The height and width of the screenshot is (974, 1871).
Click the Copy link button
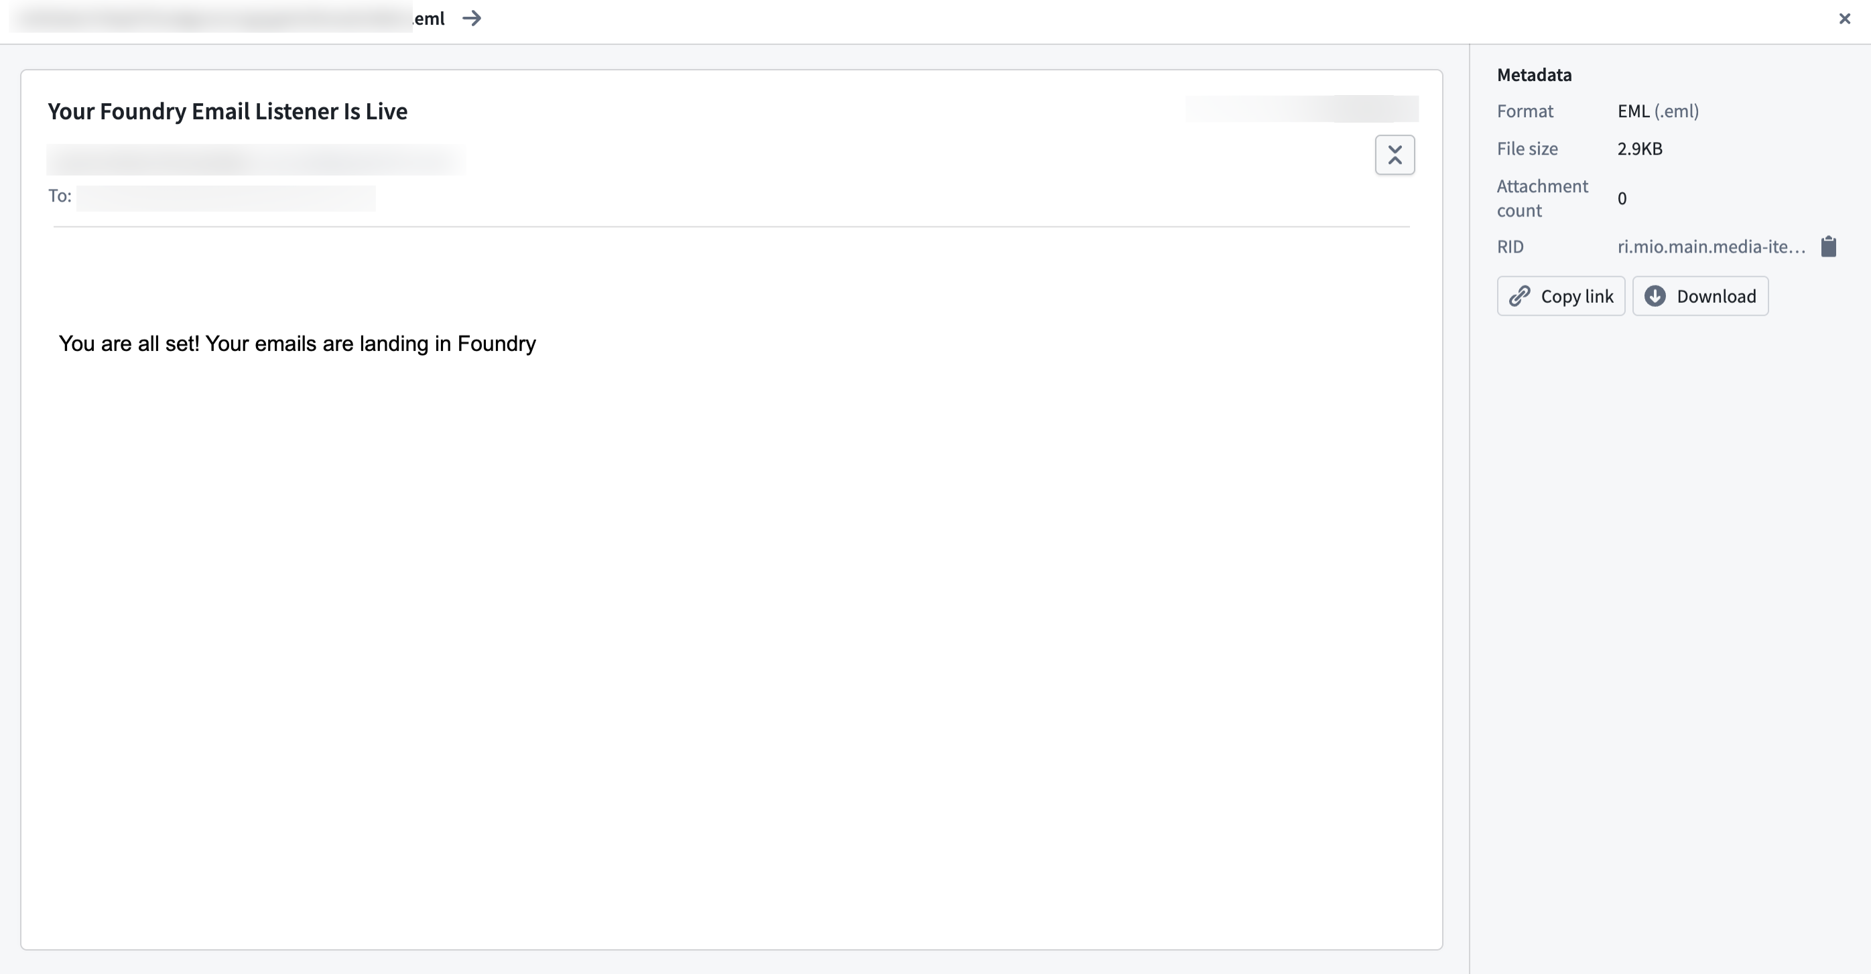click(x=1560, y=296)
